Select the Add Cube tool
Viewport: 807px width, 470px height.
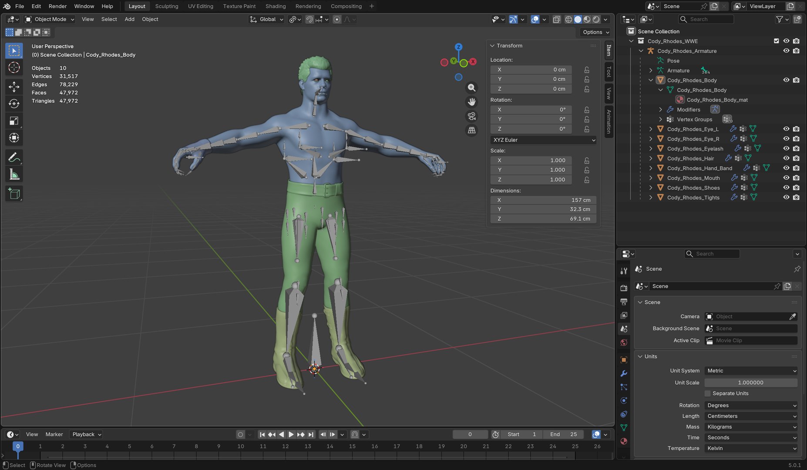point(14,194)
